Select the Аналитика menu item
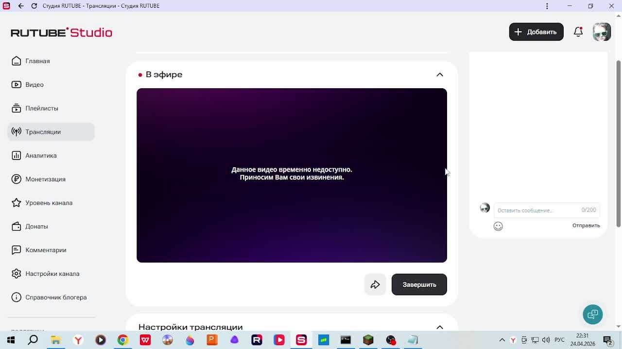 41,156
